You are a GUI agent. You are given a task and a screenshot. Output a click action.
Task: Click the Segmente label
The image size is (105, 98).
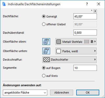[10, 68]
